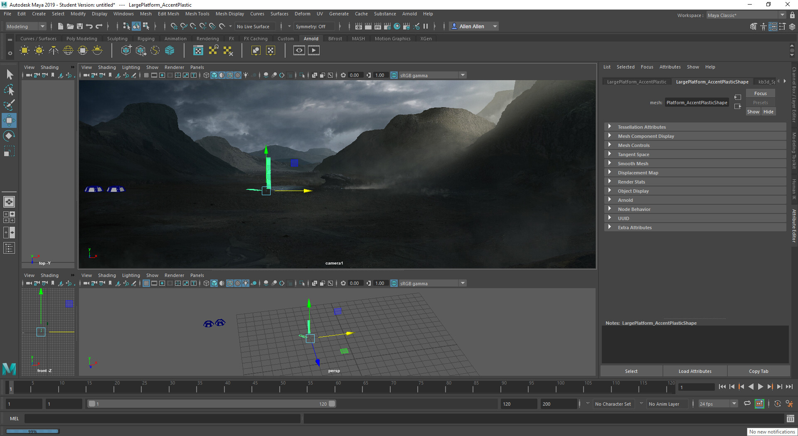
Task: Redo the last undone action
Action: (99, 26)
